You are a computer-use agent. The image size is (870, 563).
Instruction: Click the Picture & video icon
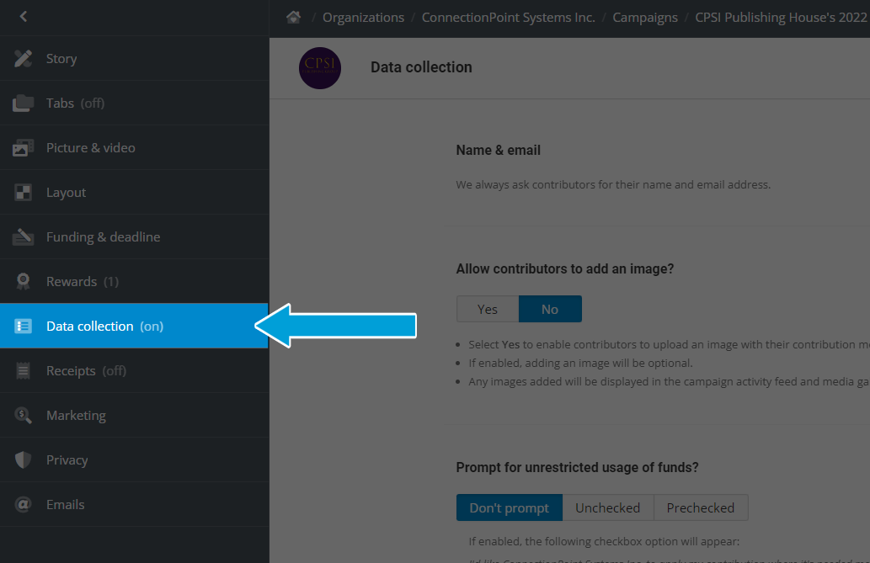tap(23, 147)
